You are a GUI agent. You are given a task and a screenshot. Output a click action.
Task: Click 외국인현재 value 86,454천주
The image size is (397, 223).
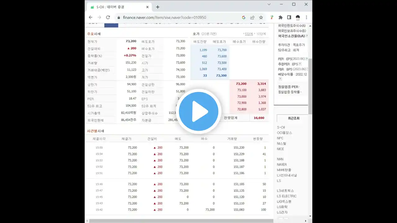pos(129,120)
